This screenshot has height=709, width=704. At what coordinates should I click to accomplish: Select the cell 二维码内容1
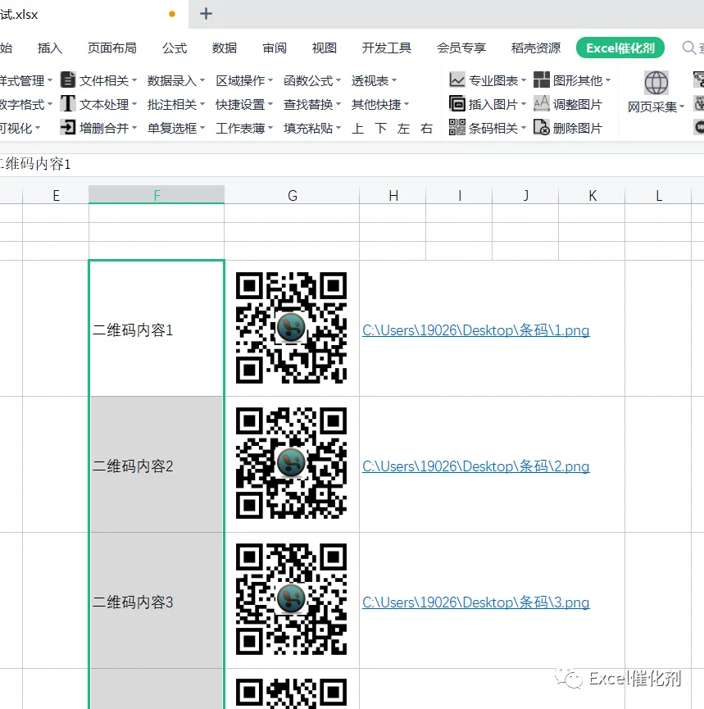tap(157, 329)
